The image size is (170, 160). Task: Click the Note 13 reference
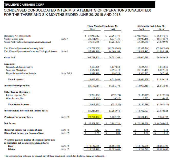click(x=65, y=117)
